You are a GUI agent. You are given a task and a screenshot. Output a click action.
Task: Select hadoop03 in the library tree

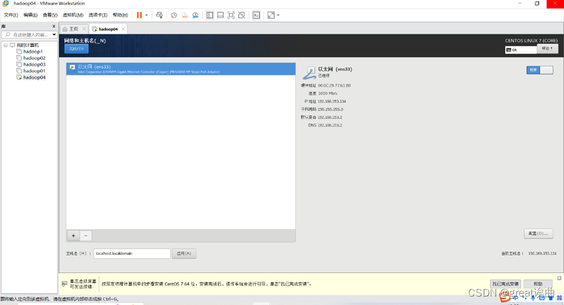34,65
